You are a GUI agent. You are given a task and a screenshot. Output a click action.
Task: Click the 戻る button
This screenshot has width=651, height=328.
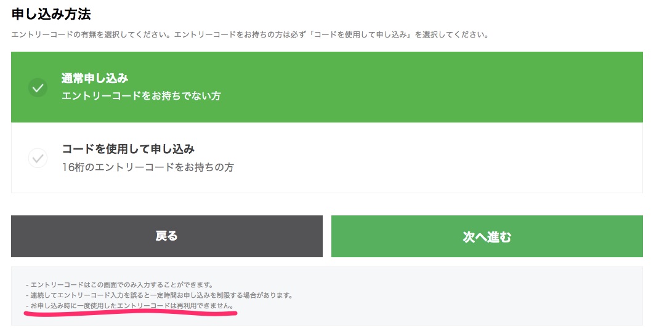tap(166, 236)
